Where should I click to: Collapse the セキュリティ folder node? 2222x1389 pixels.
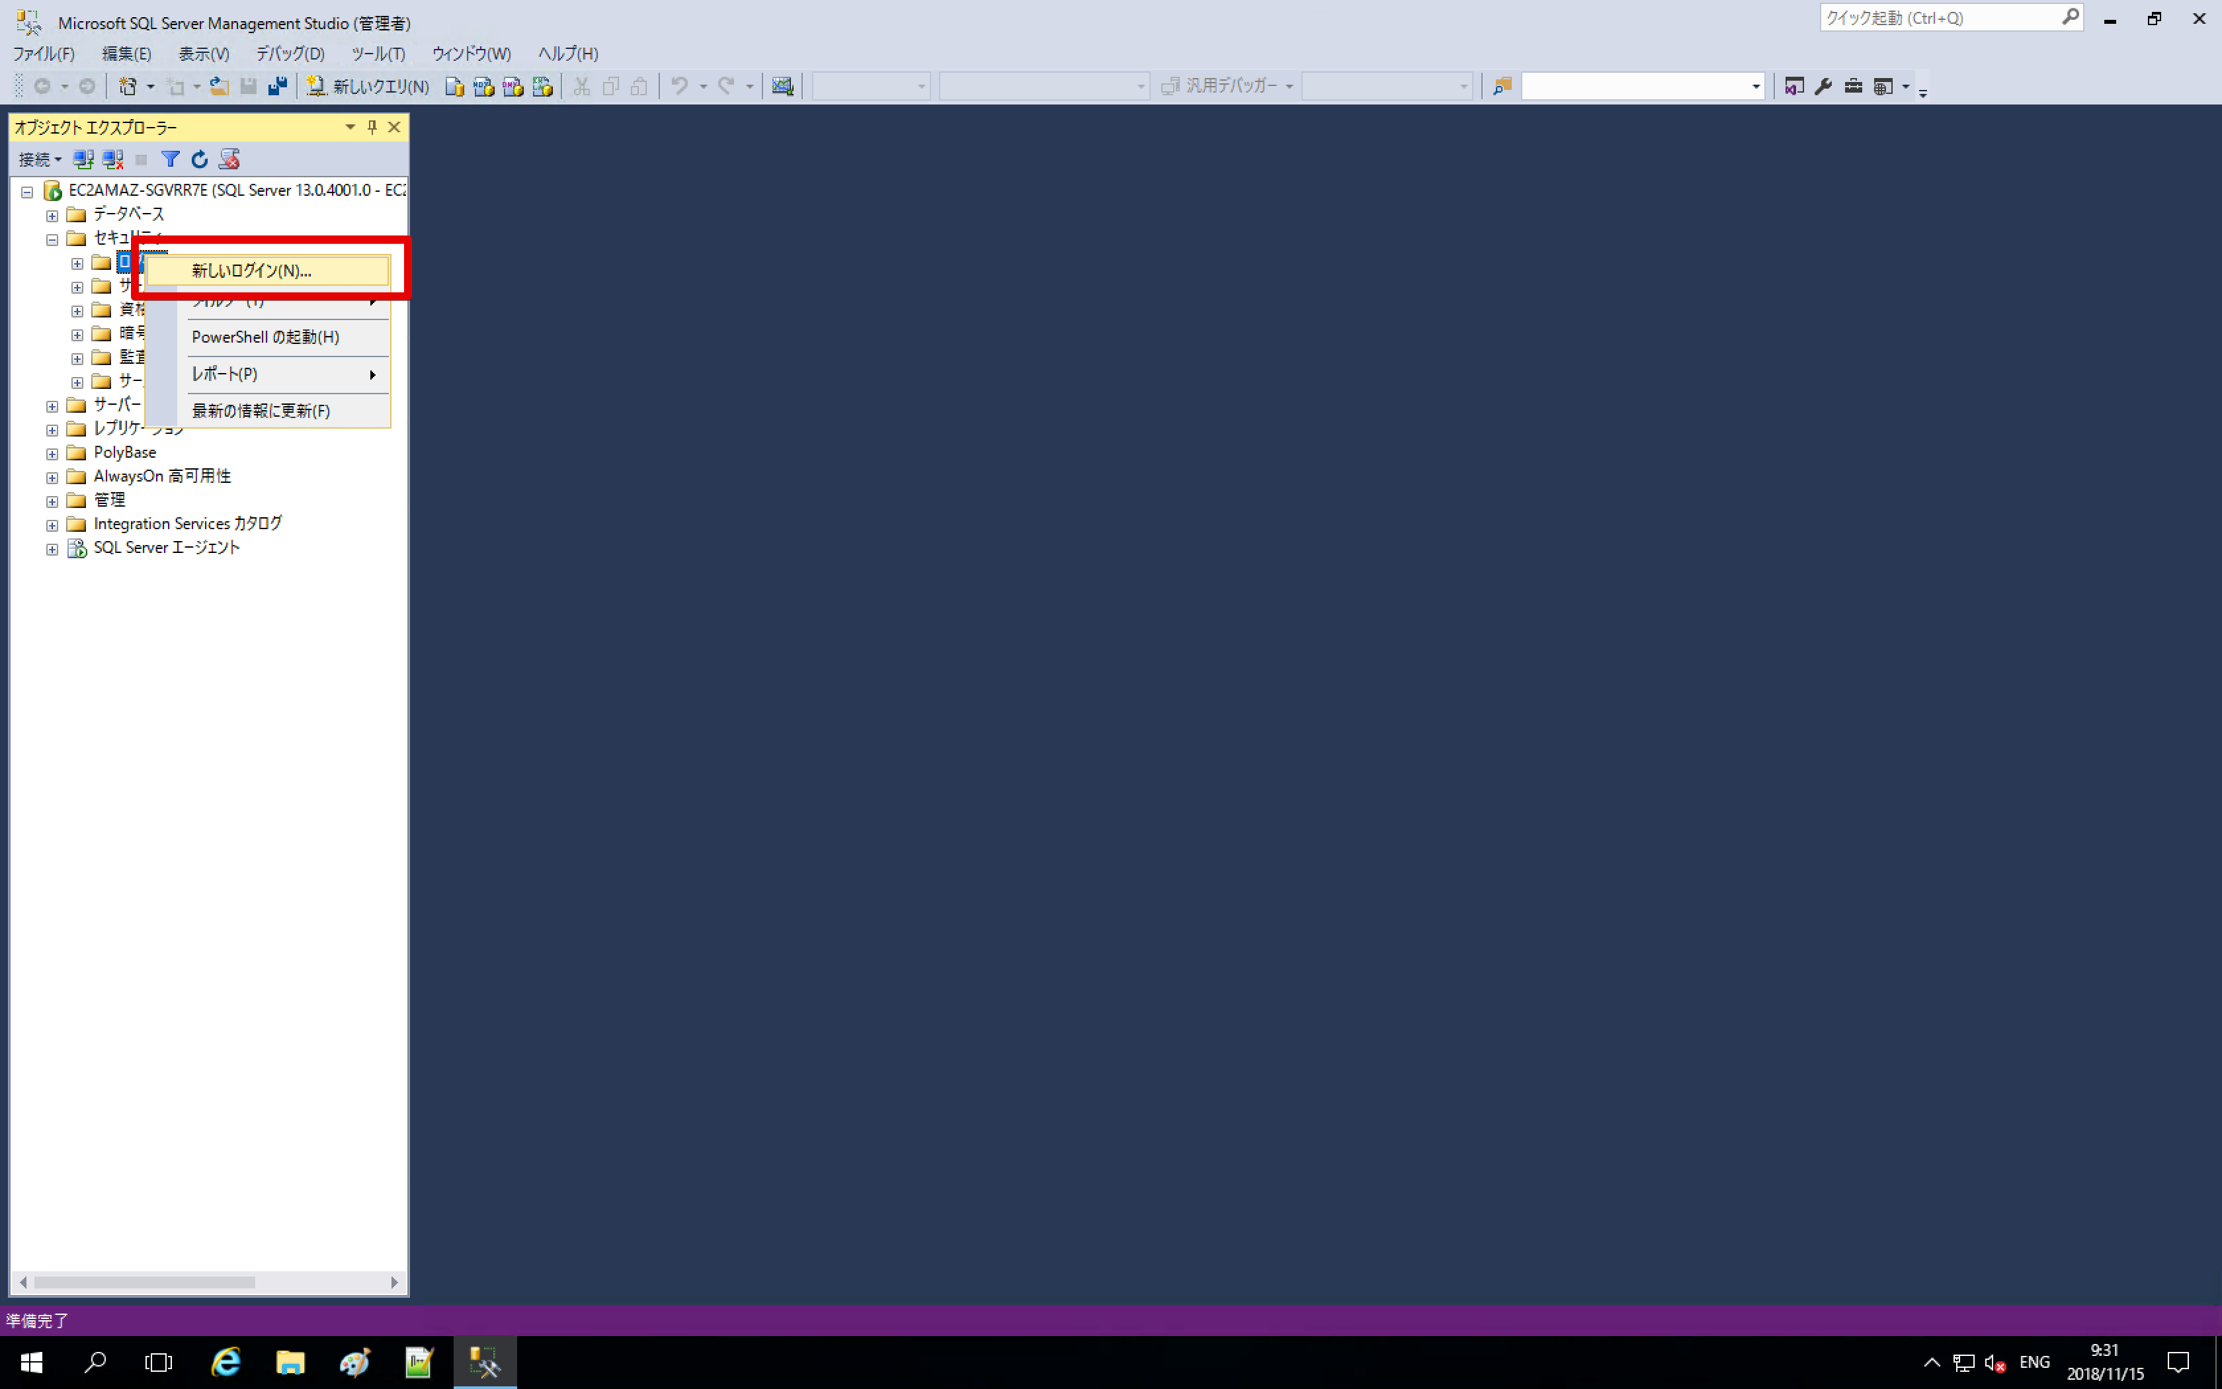[x=52, y=239]
